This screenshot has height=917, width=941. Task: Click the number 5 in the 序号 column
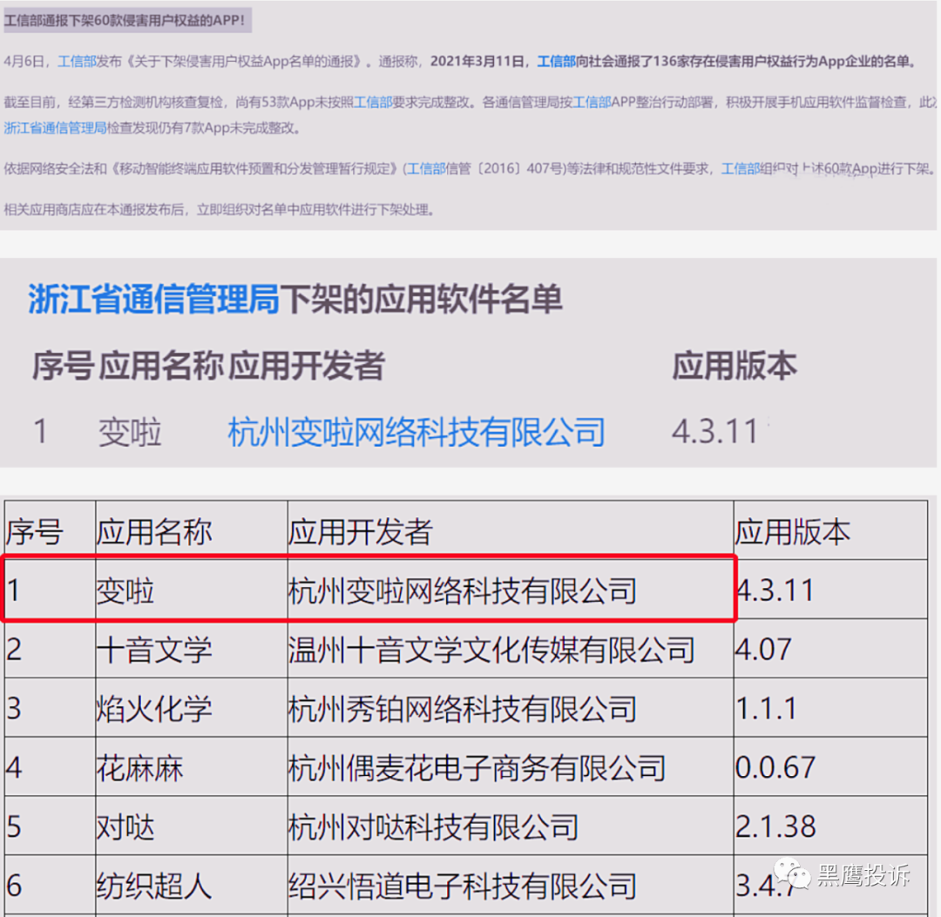(x=14, y=826)
